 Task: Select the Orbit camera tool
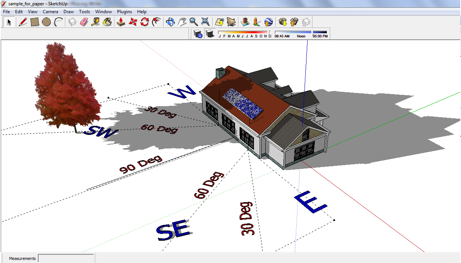(x=170, y=22)
